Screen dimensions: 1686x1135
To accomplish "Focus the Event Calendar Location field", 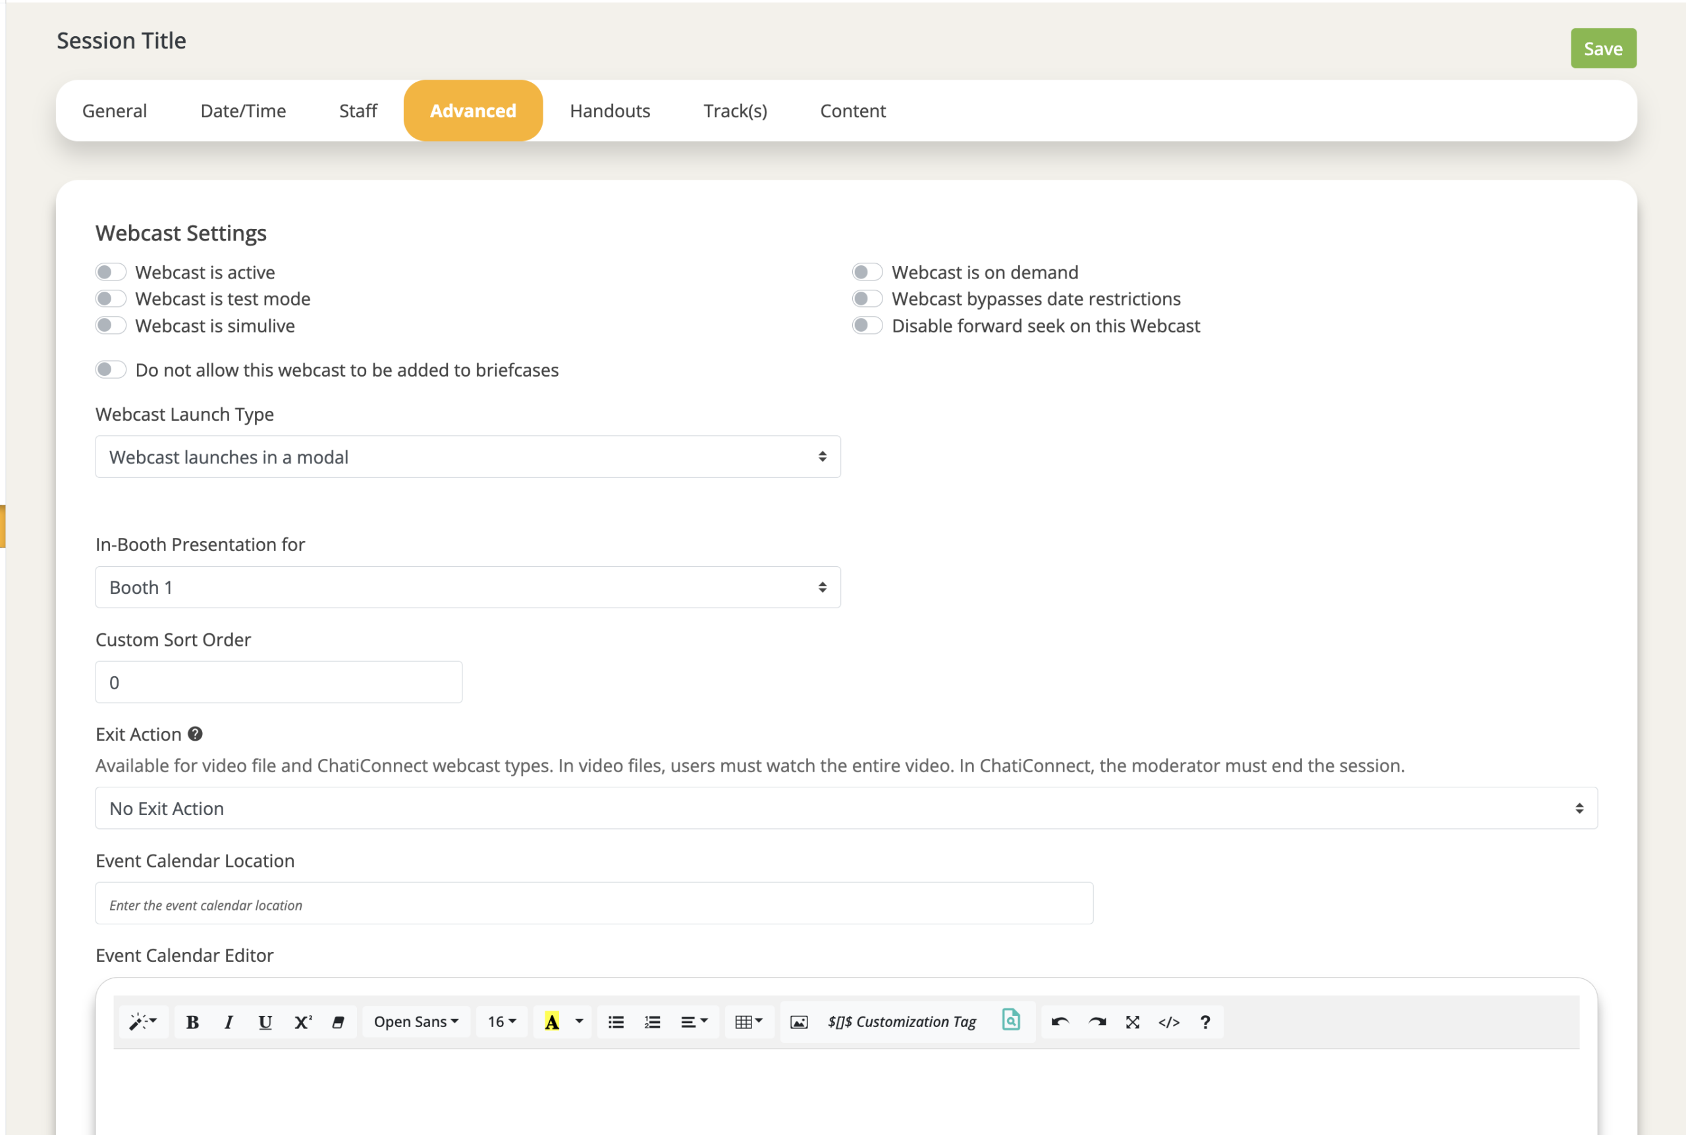I will point(594,903).
